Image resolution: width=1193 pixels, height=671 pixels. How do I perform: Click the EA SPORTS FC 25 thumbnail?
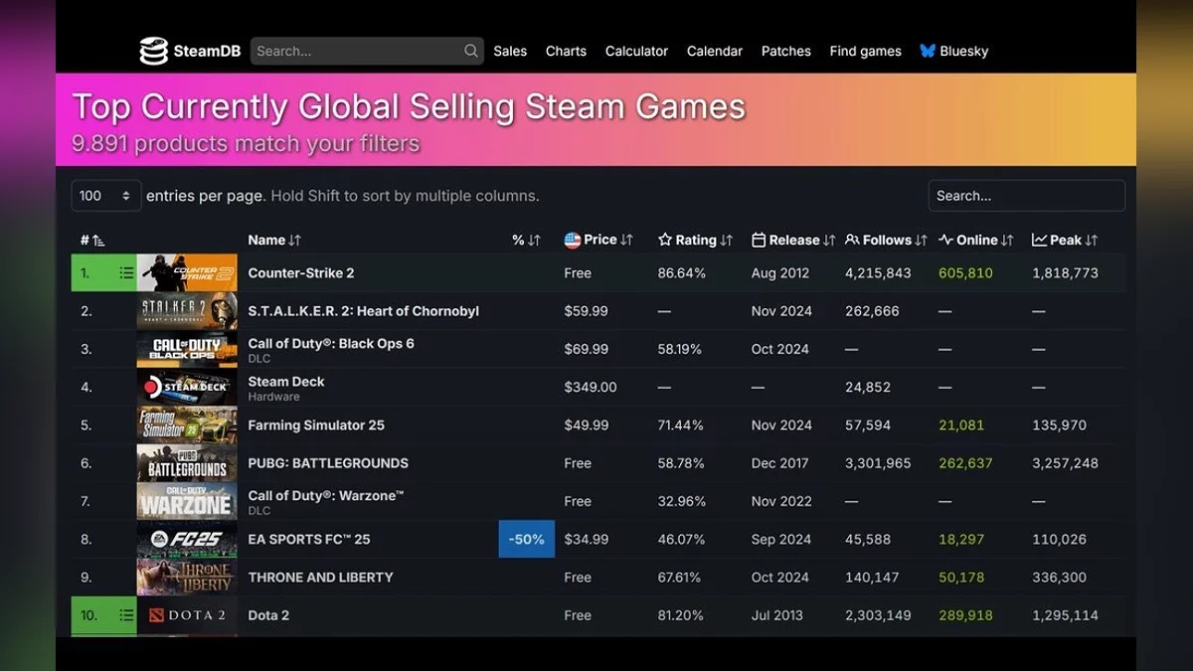187,540
